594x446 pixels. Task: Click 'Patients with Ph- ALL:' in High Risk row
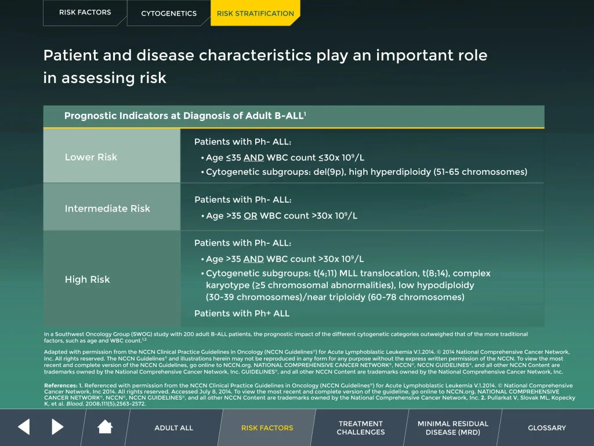tap(243, 243)
